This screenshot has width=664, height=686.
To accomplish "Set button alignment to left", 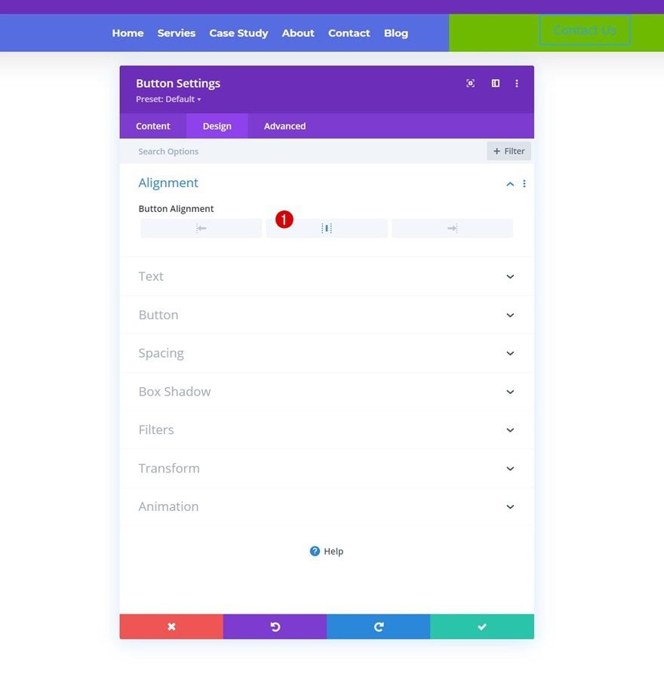I will tap(201, 229).
